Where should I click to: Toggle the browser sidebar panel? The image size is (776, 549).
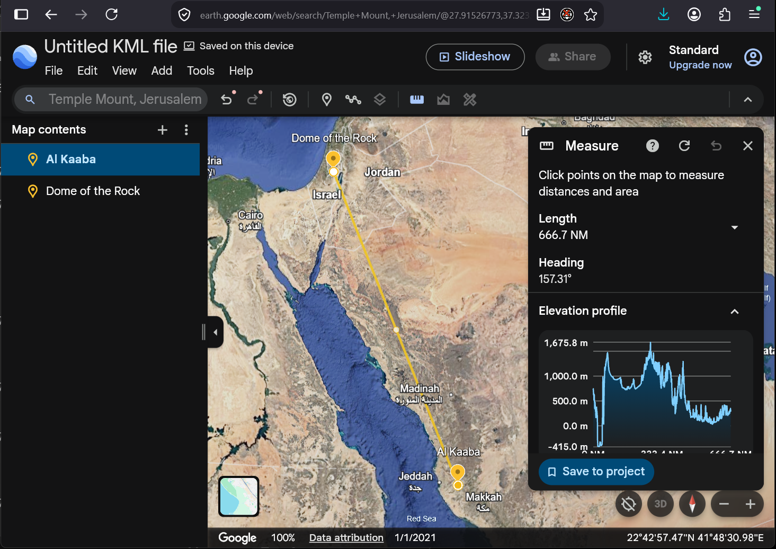(21, 14)
